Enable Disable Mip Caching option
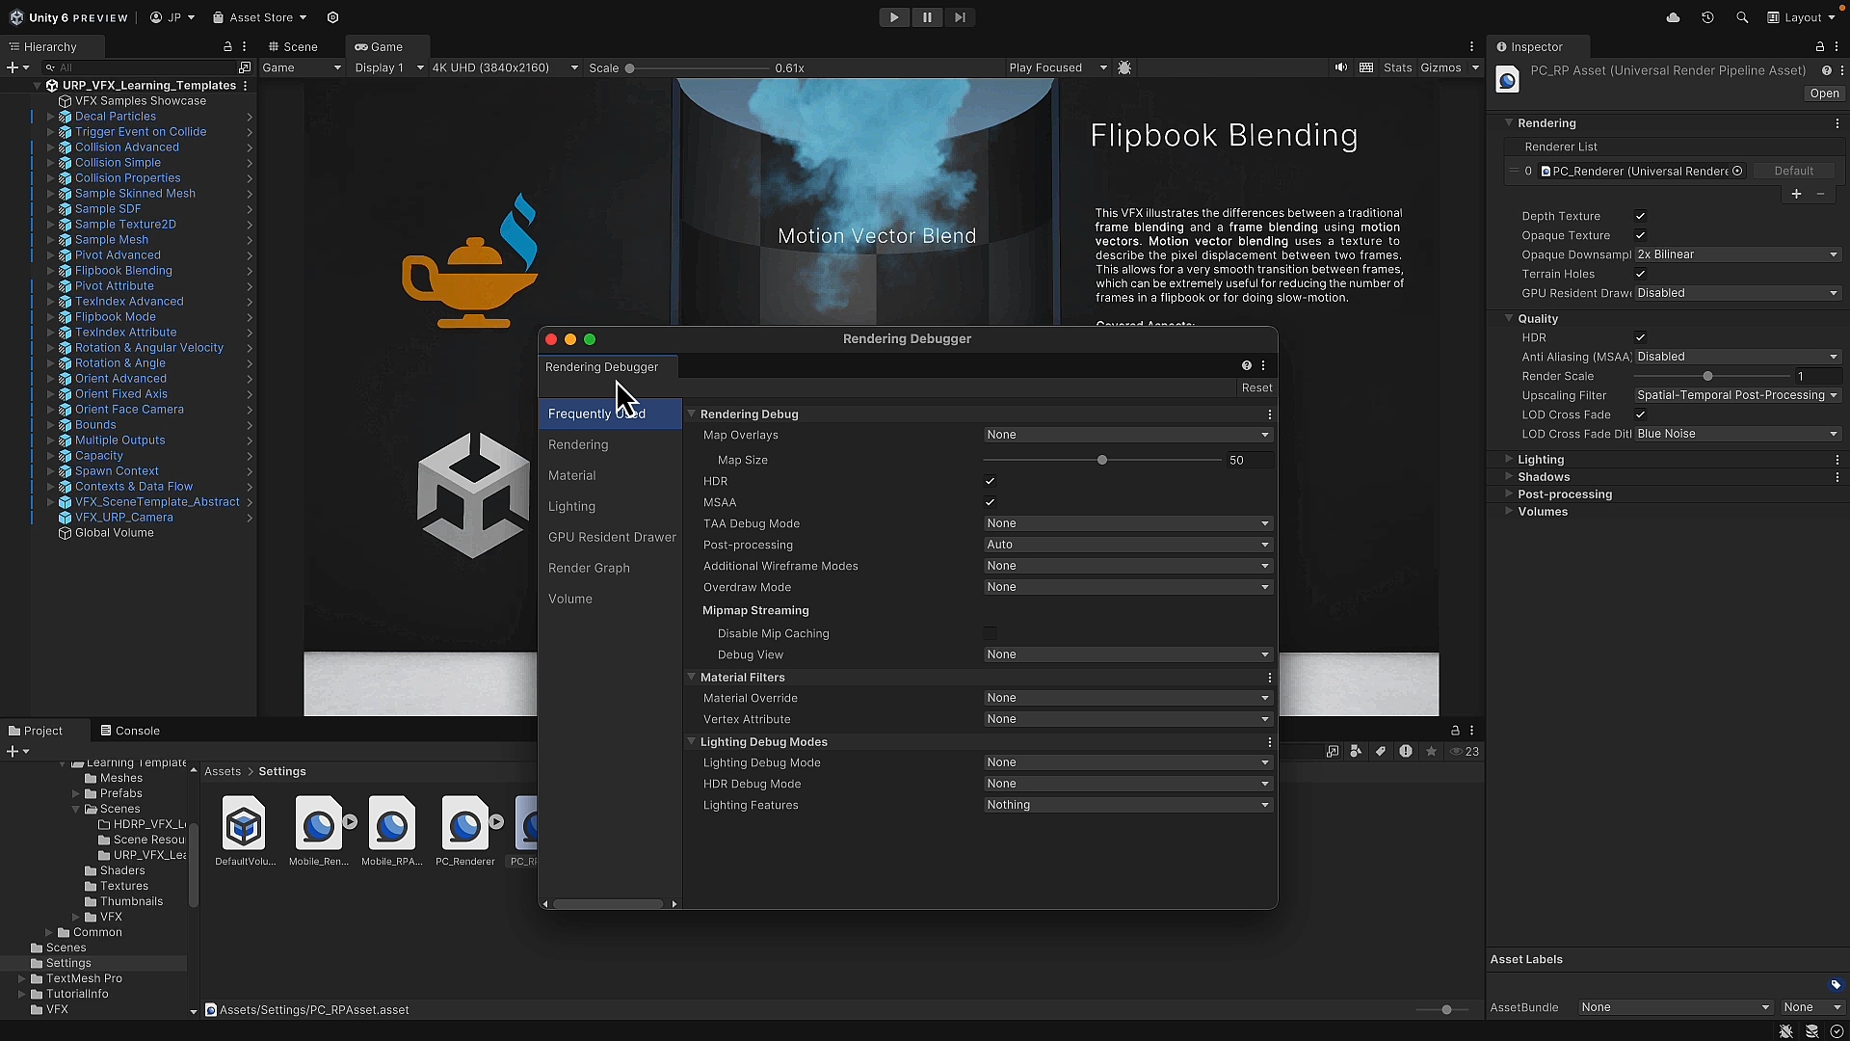This screenshot has height=1041, width=1850. coord(991,633)
